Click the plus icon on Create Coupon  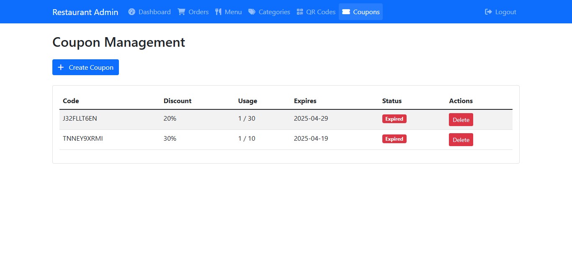(61, 67)
